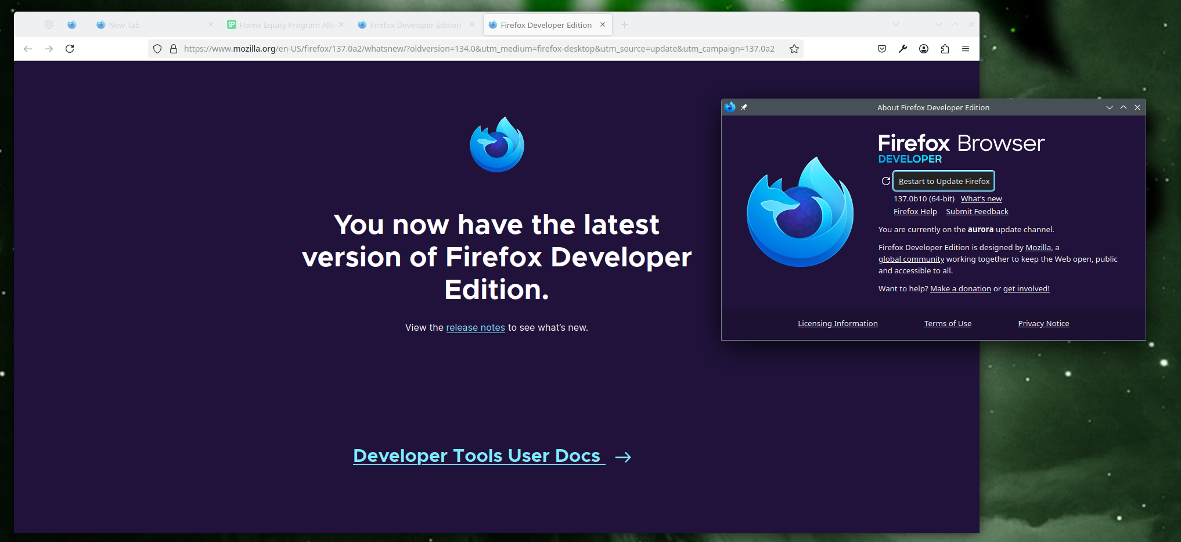This screenshot has width=1181, height=542.
Task: Open Terms of Use link
Action: 948,323
